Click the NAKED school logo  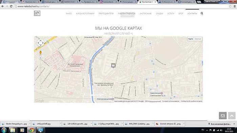click(x=37, y=14)
